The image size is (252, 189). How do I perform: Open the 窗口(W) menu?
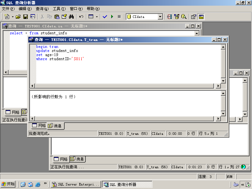(x=76, y=9)
